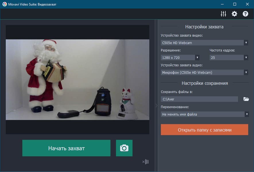The height and width of the screenshot is (172, 254).
Task: Close the Movavi Video Suite window
Action: (247, 4)
